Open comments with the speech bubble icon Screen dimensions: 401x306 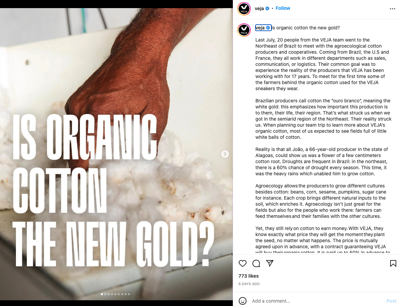(256, 263)
